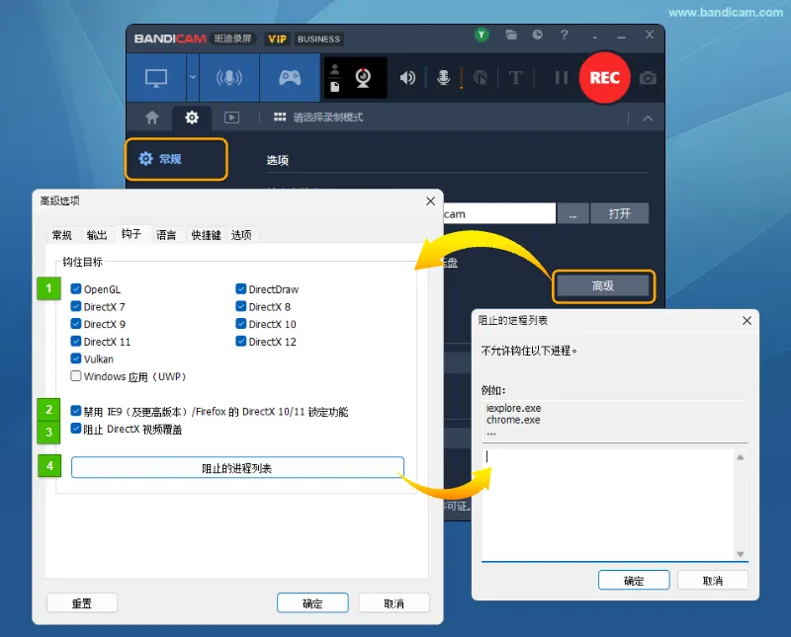
Task: Toggle webcam overlay icon
Action: pos(363,78)
